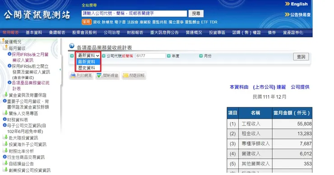Click the 問題回報 report problem button
Image resolution: width=334 pixels, height=175 pixels.
tap(134, 75)
